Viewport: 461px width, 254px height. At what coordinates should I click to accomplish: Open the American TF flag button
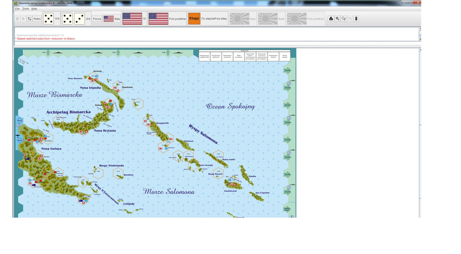134,19
